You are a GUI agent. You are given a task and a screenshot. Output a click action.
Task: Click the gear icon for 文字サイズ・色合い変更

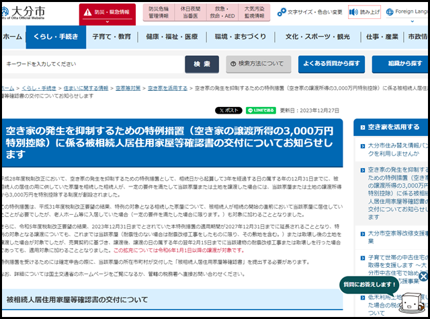coord(282,12)
